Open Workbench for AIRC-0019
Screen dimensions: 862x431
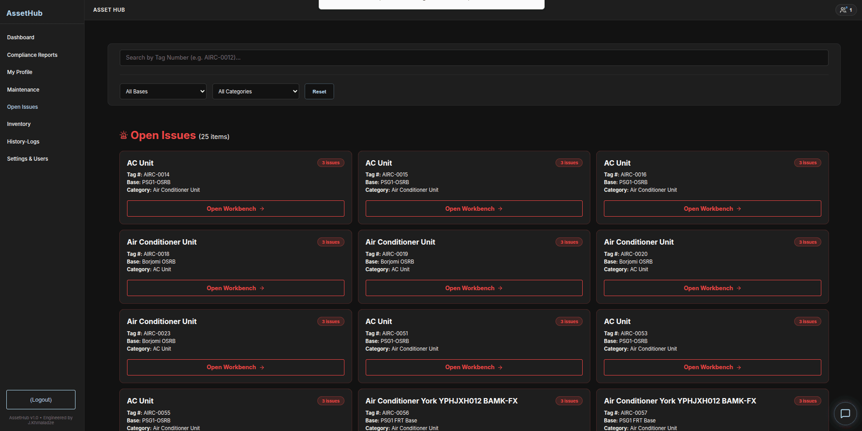pos(474,288)
